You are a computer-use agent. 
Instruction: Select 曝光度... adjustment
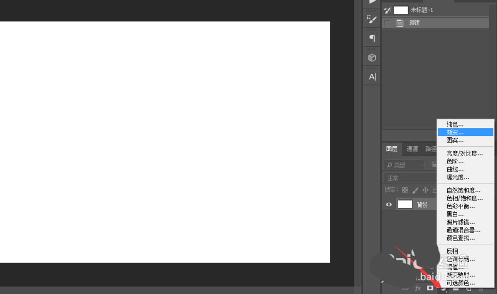tap(465, 177)
